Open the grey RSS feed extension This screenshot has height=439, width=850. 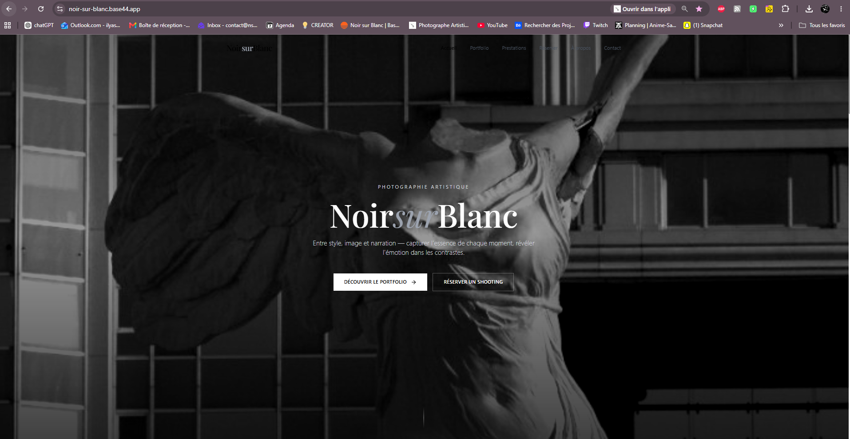(x=737, y=9)
